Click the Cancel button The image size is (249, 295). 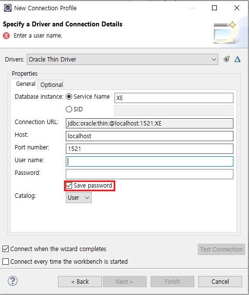point(220,282)
